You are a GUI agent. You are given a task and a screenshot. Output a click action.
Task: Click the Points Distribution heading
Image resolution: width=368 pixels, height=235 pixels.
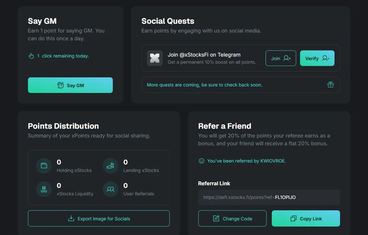point(63,126)
